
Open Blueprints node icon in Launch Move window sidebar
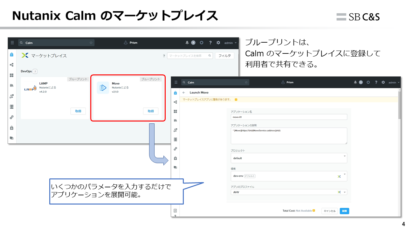(175, 102)
